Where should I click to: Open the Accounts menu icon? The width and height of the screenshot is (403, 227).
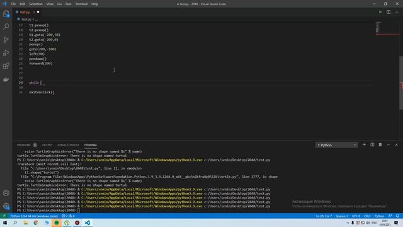pos(6,193)
